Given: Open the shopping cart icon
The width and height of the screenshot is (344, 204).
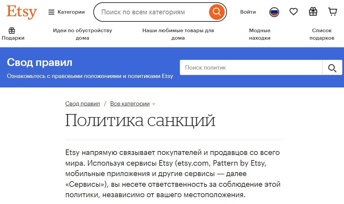Looking at the screenshot, I should 333,12.
